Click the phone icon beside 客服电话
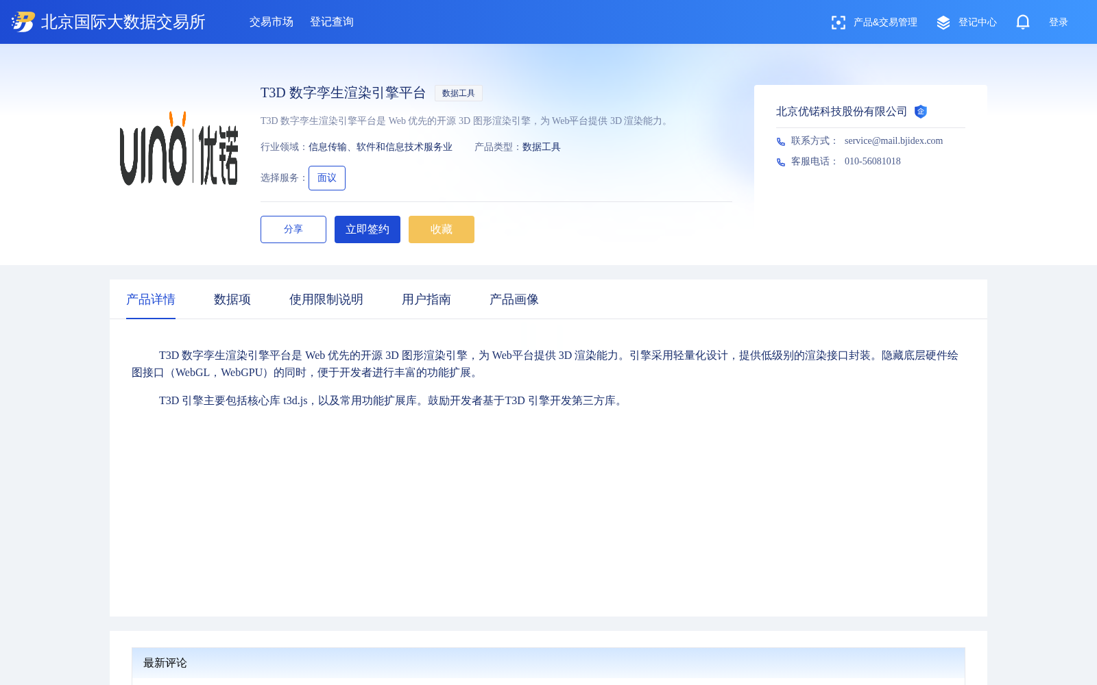 pyautogui.click(x=781, y=162)
